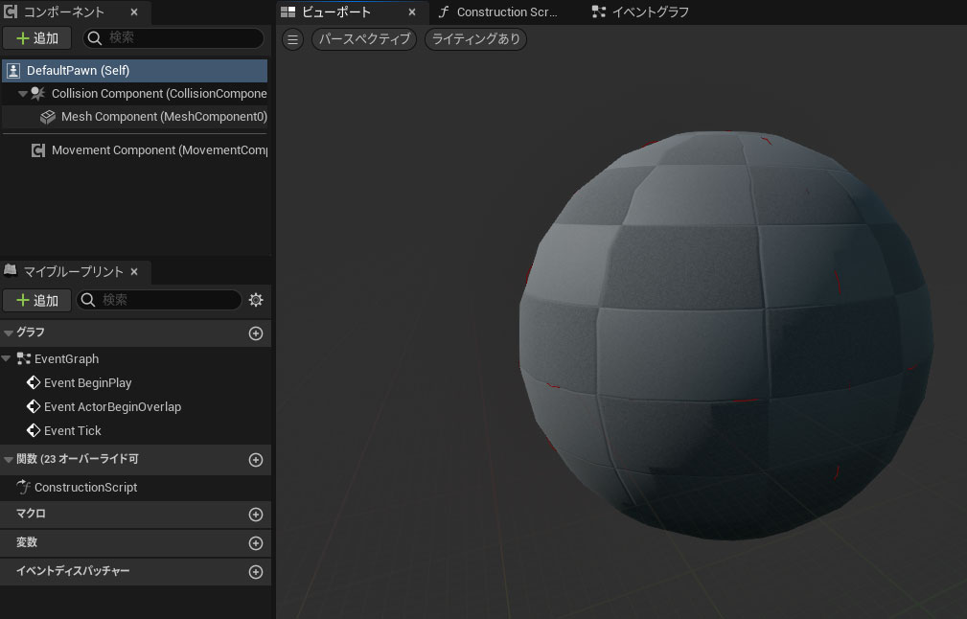967x619 pixels.
Task: Collapse the Collision Component tree node
Action: tap(23, 94)
